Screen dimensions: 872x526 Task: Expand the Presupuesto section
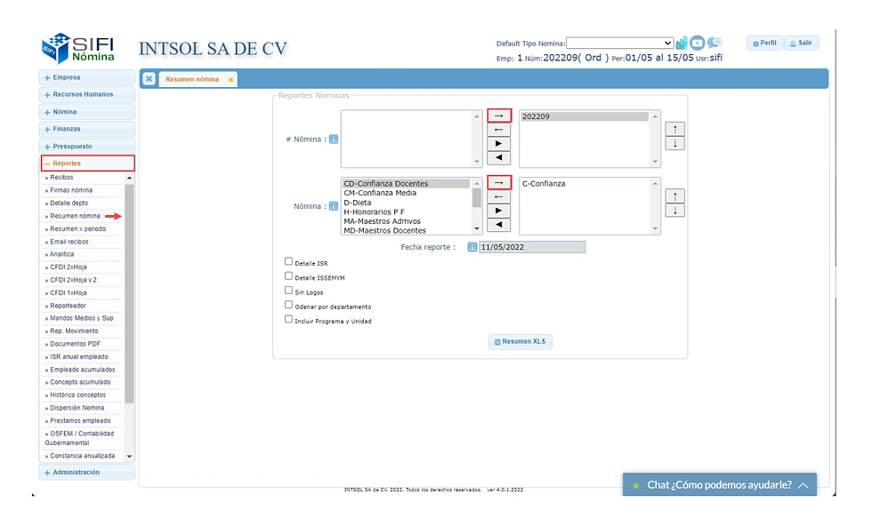87,146
